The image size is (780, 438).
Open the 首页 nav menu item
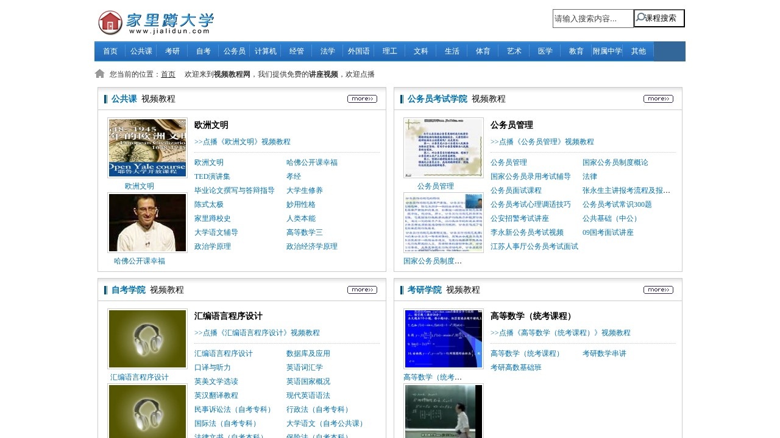[110, 51]
